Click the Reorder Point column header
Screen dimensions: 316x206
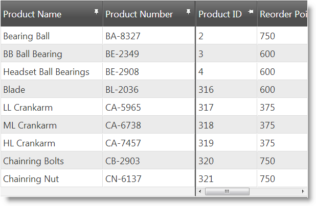click(x=282, y=14)
